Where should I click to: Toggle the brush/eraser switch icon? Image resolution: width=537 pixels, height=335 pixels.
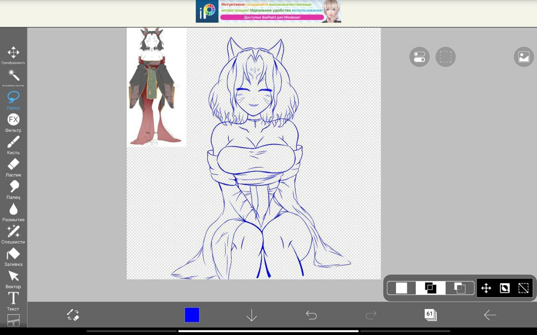point(73,315)
